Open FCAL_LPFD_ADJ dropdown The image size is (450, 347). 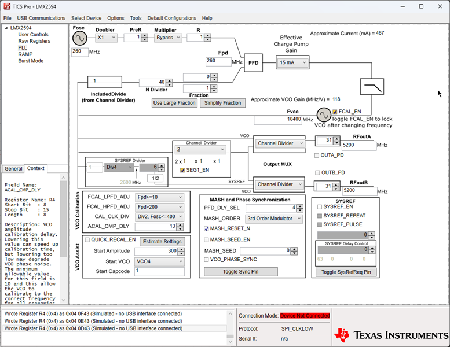point(160,197)
